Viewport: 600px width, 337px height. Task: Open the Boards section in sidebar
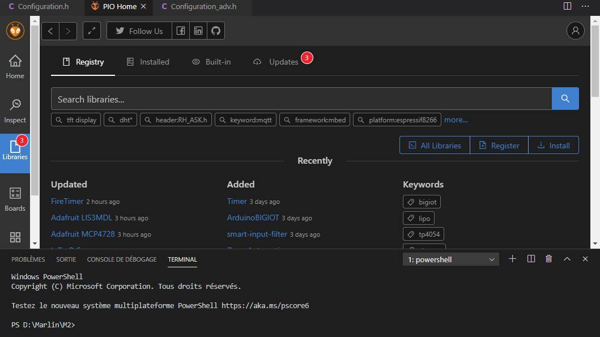point(15,199)
